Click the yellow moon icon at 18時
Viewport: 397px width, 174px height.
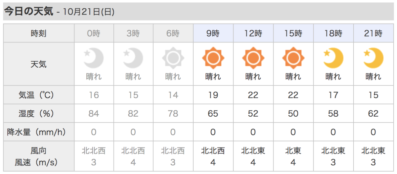333,58
